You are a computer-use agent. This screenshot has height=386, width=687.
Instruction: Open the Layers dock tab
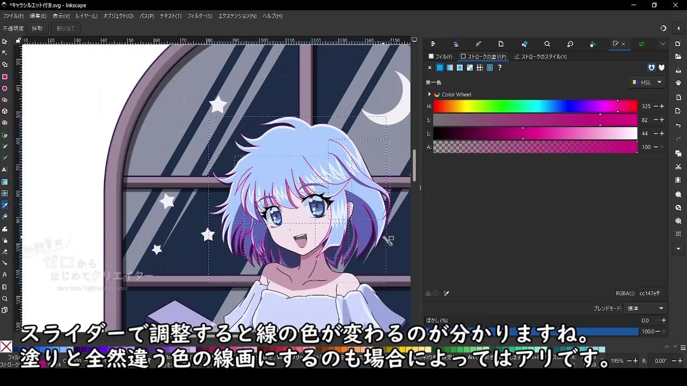[456, 44]
